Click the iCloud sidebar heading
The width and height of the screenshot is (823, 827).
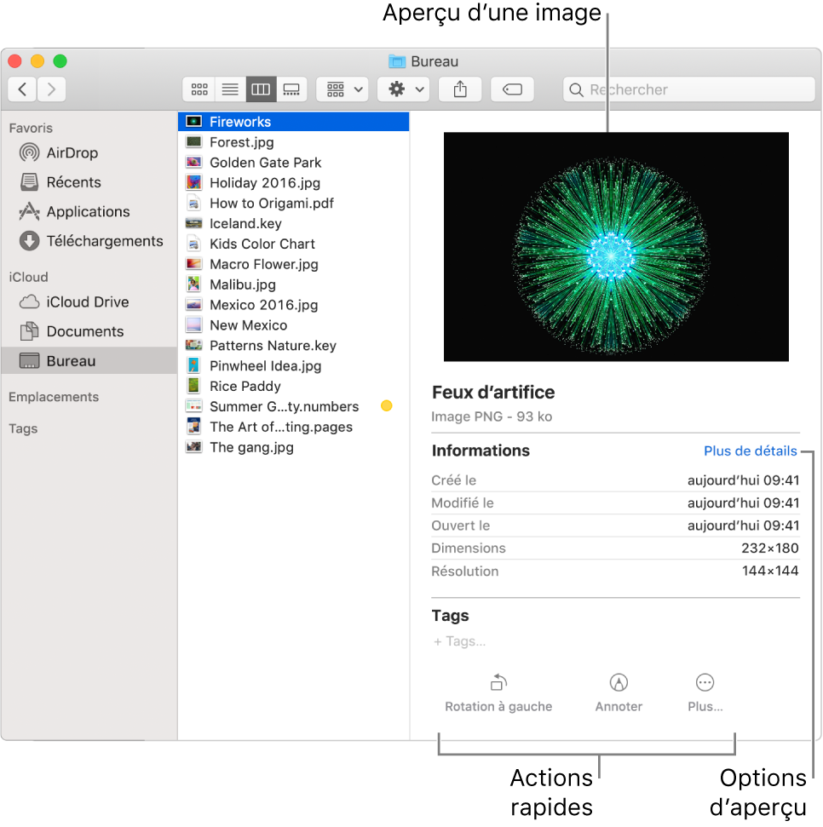click(x=28, y=278)
